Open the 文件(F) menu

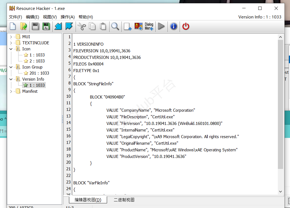[x=15, y=17]
